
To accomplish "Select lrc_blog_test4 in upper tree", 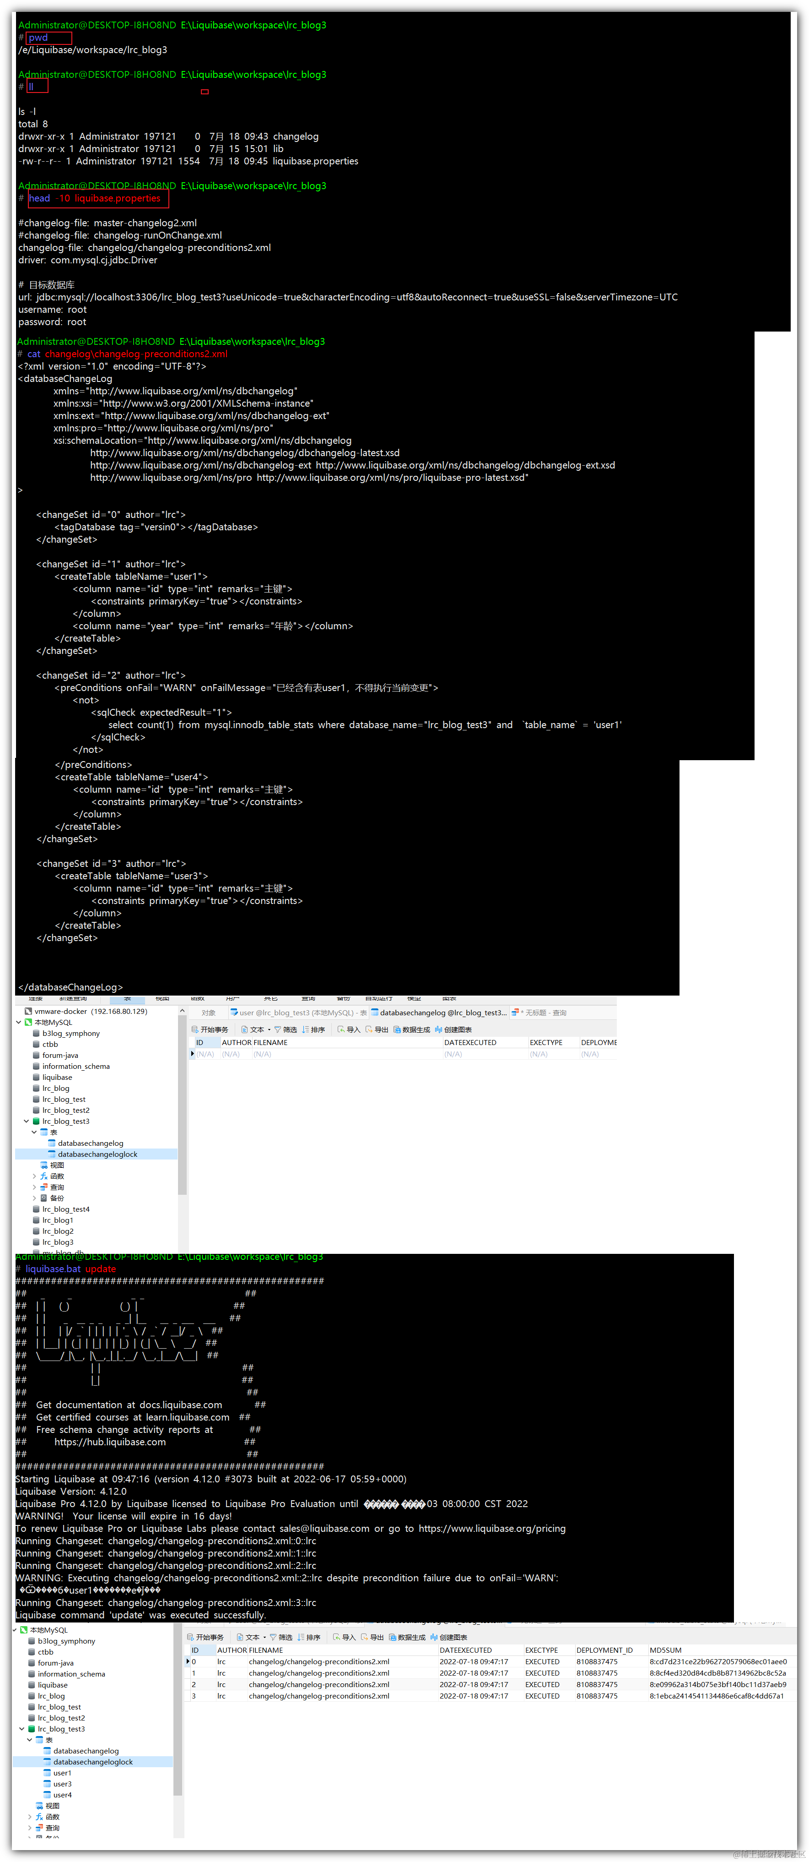I will click(61, 1209).
